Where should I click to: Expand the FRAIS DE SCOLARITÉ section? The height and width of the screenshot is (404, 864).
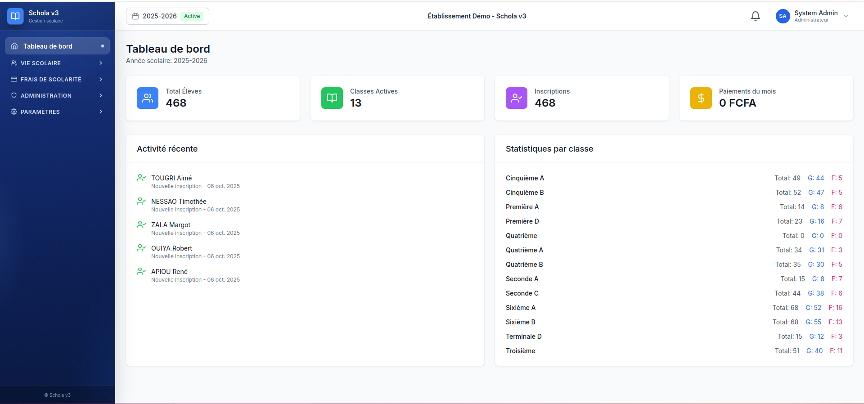coord(57,79)
